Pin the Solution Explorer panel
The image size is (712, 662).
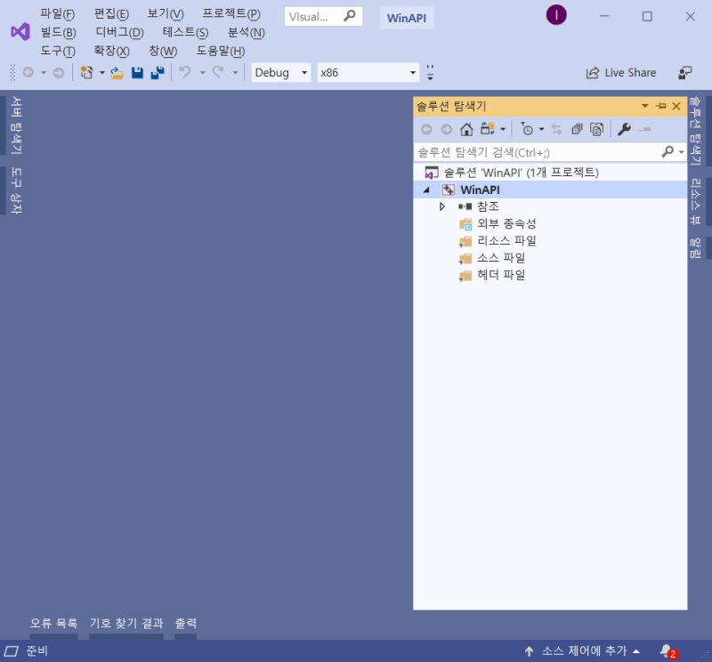click(x=661, y=106)
